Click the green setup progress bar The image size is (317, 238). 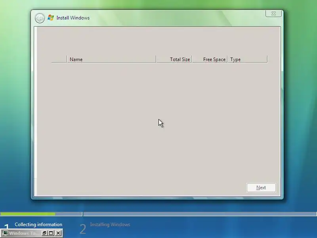(28, 214)
